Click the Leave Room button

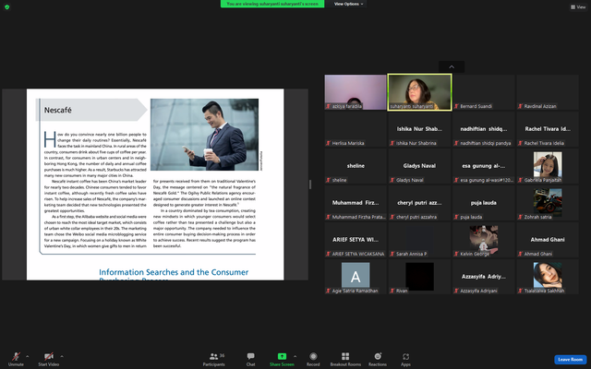[570, 360]
